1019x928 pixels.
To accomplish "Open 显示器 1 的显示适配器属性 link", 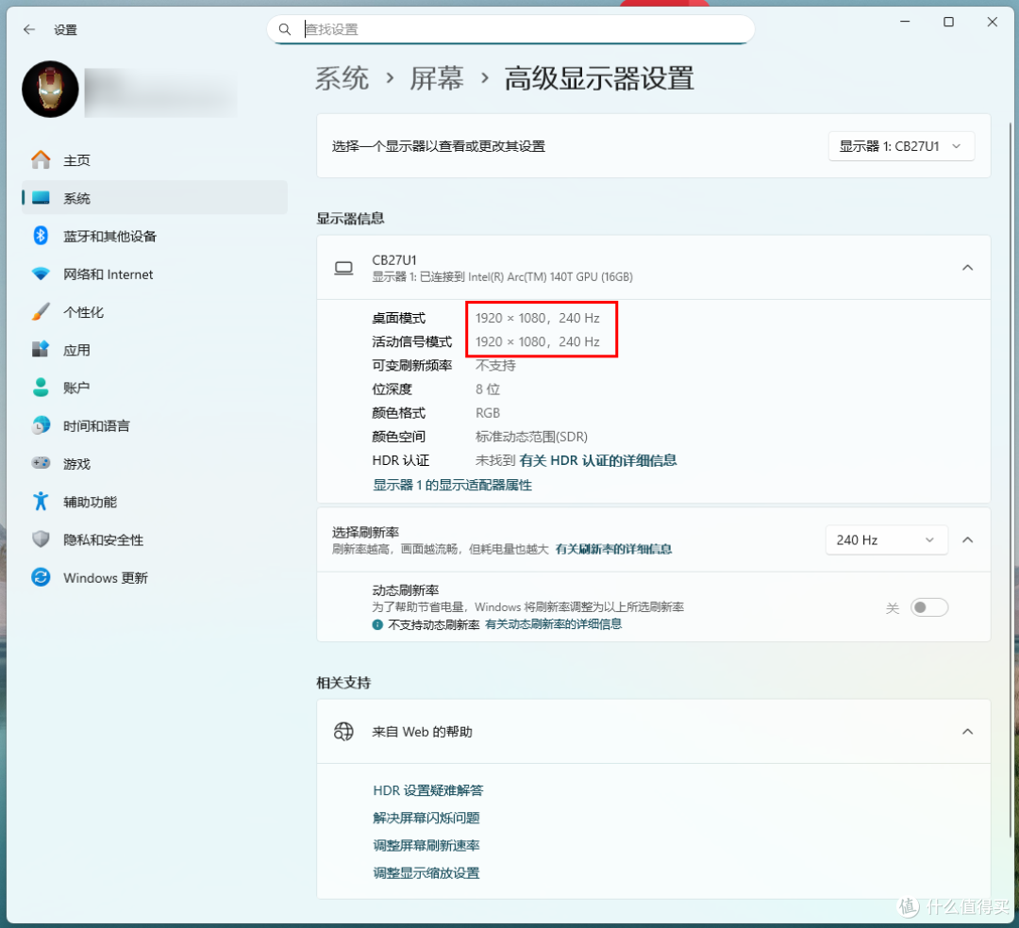I will (x=452, y=485).
